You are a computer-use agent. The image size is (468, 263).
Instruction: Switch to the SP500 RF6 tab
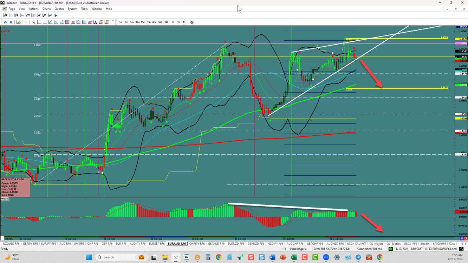pyautogui.click(x=439, y=243)
